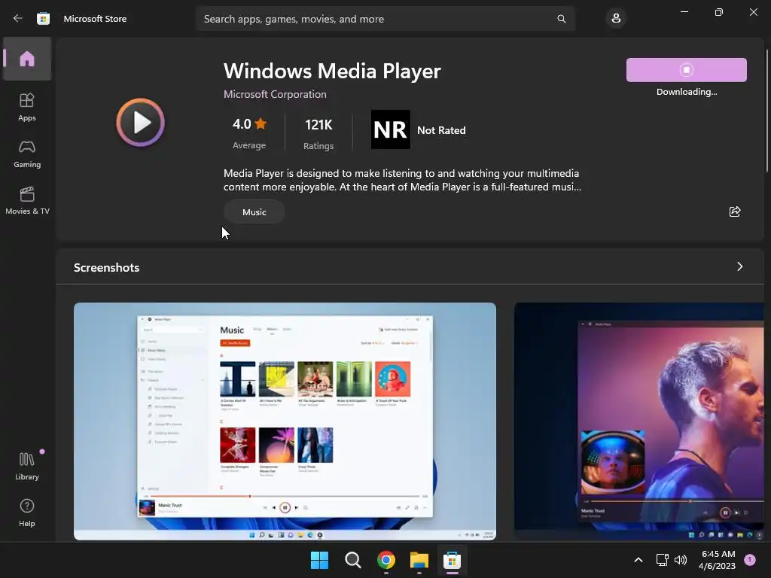Launch Google Chrome from taskbar
This screenshot has height=578, width=771.
tap(386, 560)
